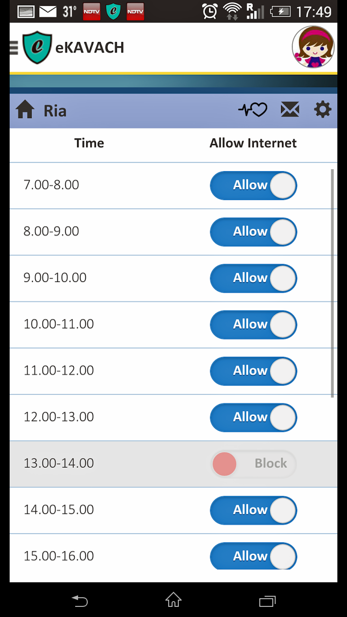
Task: Toggle the 14.00-15.00 internet switch
Action: [x=253, y=510]
